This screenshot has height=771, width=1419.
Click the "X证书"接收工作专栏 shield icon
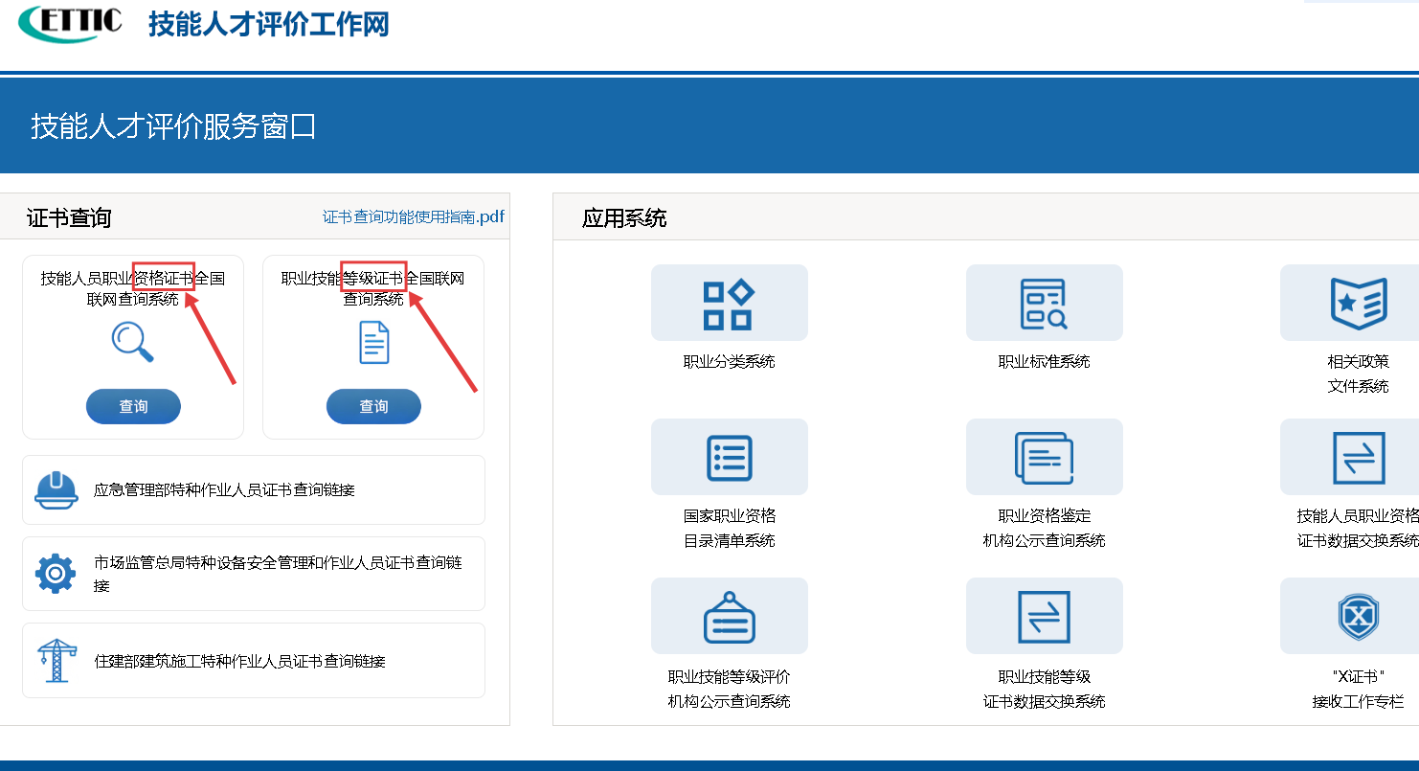[x=1358, y=617]
